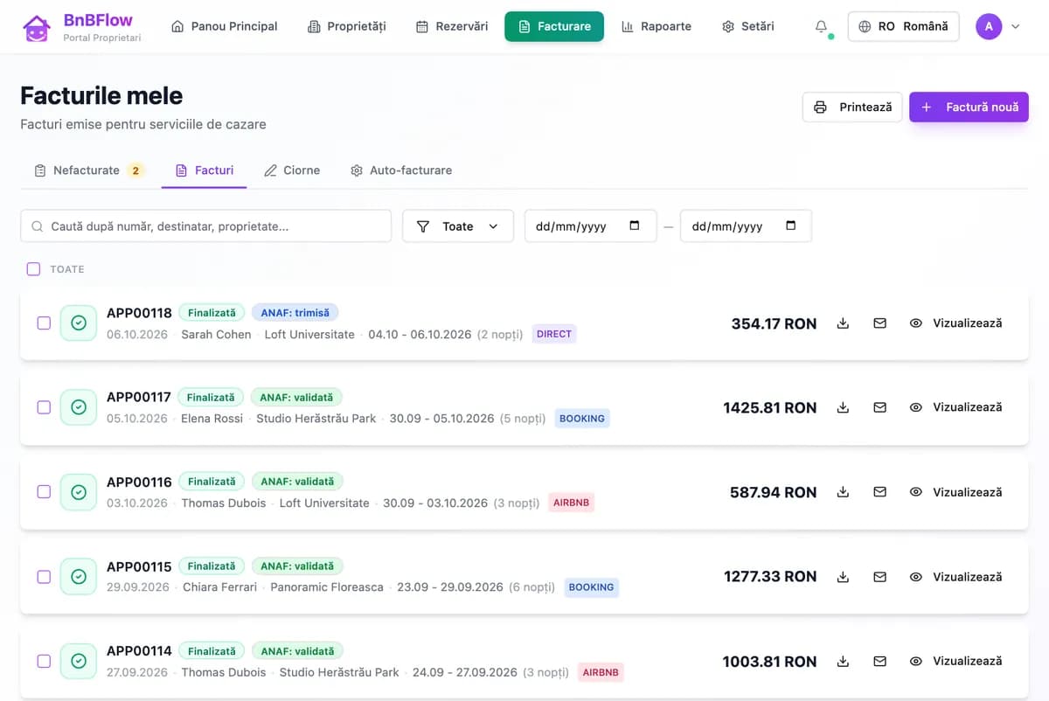Click the ANAF: trimisă badge
Viewport: 1049px width, 701px height.
[x=295, y=312]
